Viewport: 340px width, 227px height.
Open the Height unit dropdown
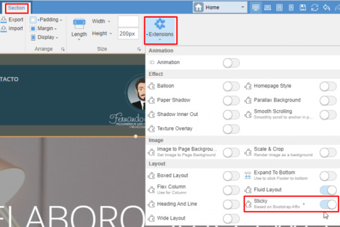[102, 33]
